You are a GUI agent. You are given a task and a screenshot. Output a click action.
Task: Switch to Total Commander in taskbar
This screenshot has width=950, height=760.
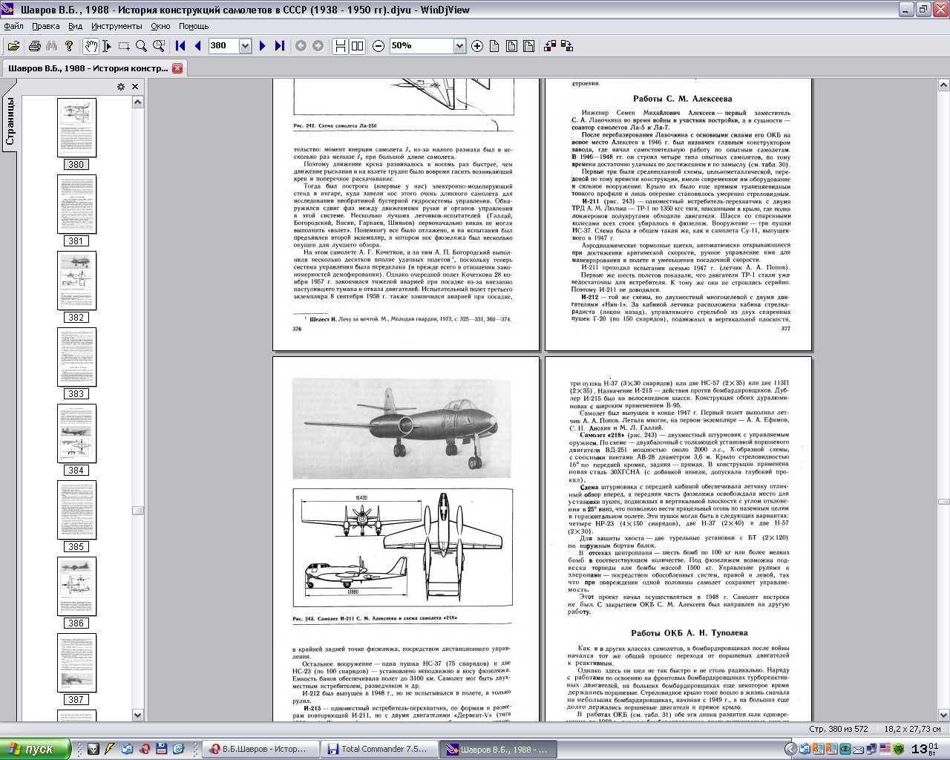click(x=380, y=749)
